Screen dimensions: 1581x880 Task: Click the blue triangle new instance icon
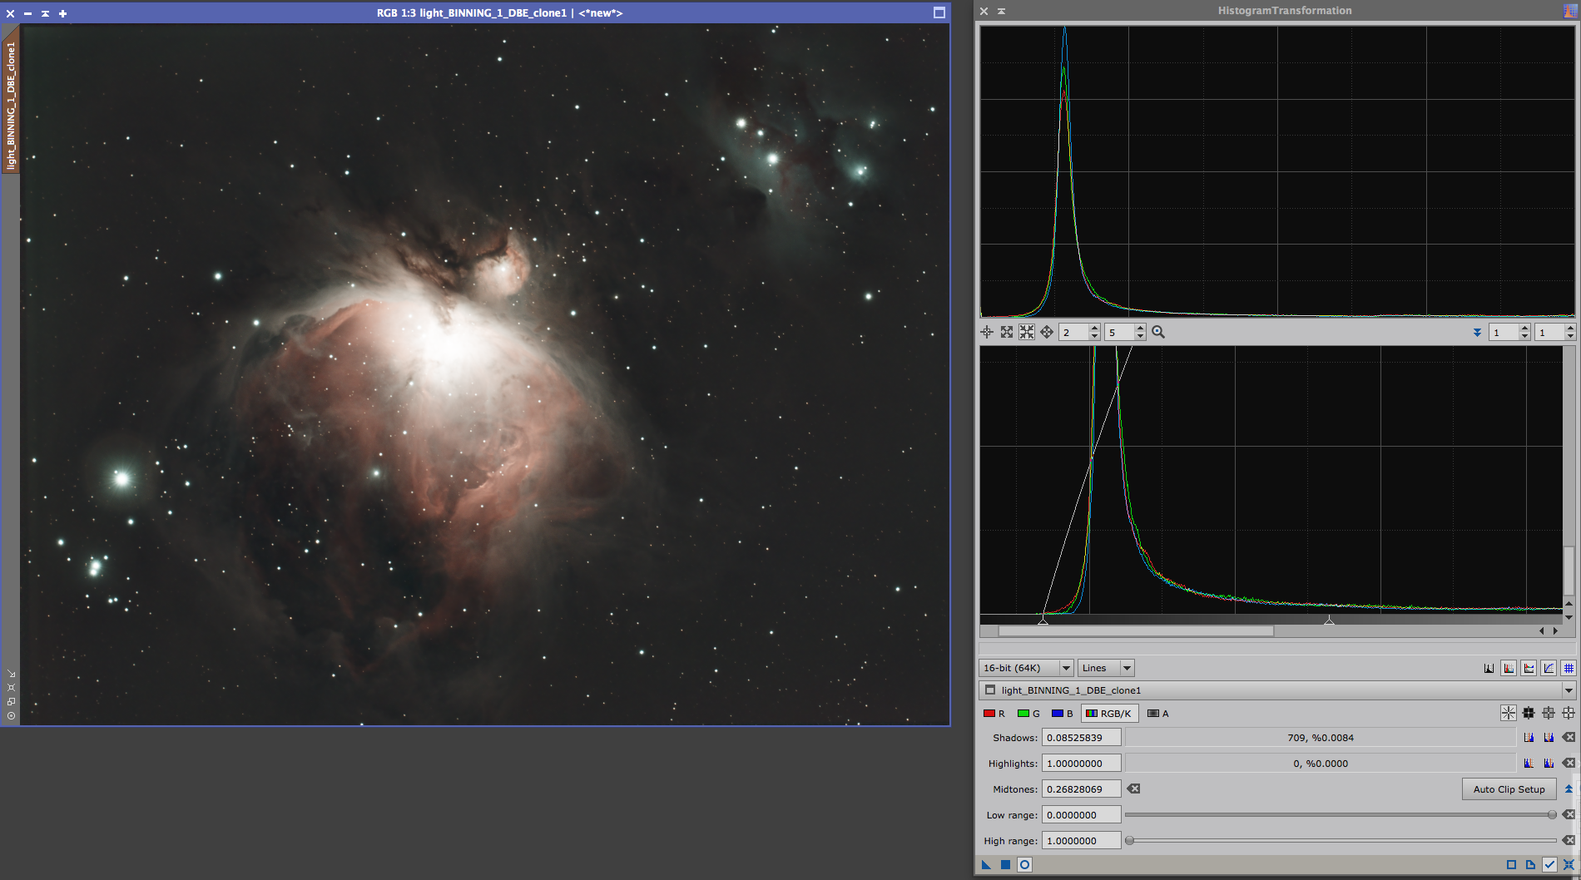[x=986, y=865]
